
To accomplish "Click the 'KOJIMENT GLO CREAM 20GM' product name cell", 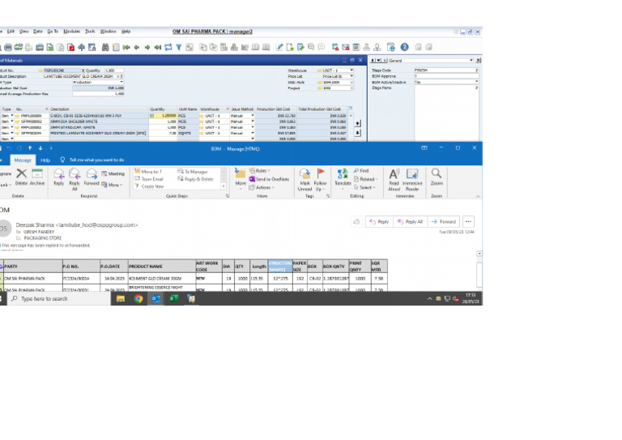I will pos(161,279).
